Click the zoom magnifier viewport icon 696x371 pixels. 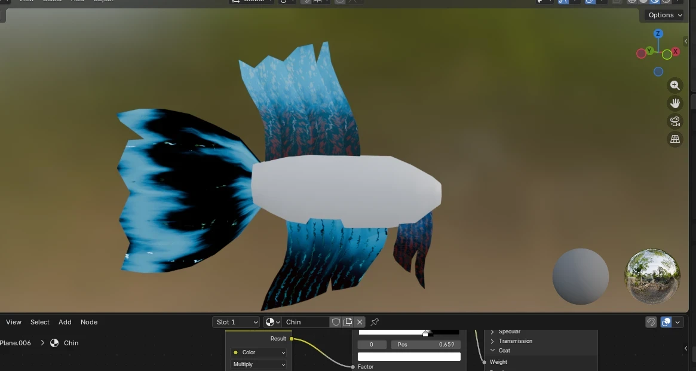674,85
